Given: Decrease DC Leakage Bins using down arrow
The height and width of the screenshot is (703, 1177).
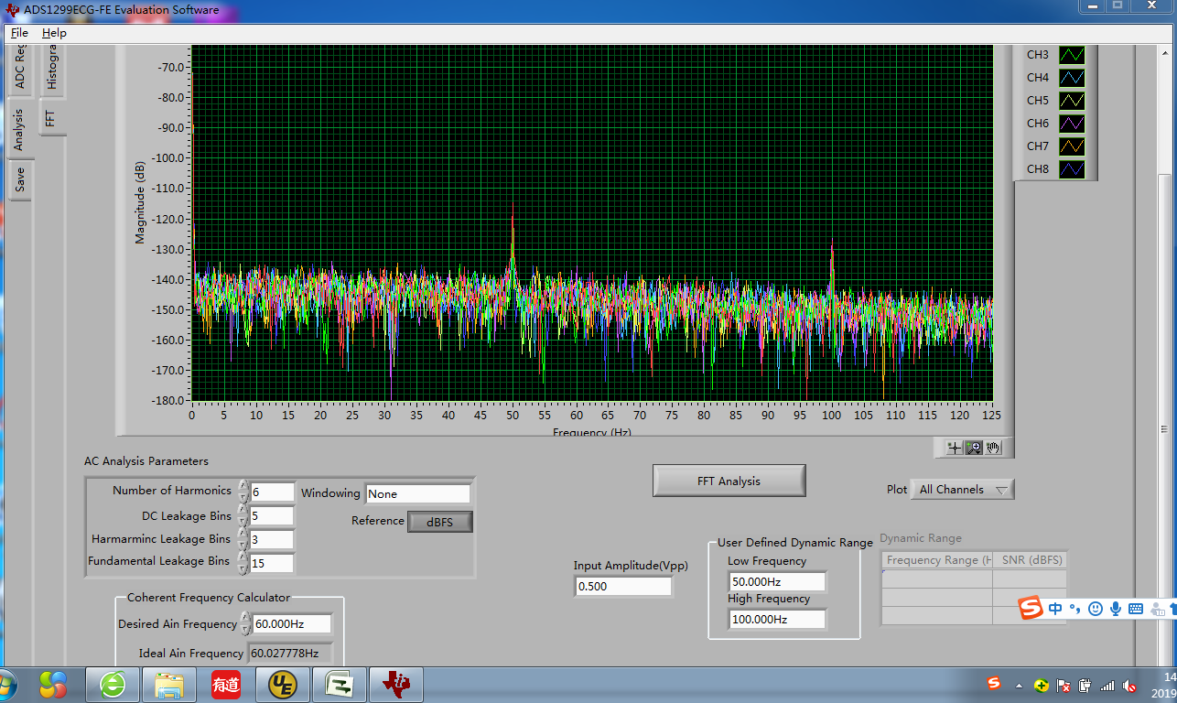Looking at the screenshot, I should [x=243, y=518].
